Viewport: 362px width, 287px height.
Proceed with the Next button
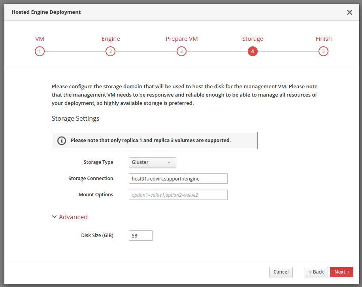341,272
